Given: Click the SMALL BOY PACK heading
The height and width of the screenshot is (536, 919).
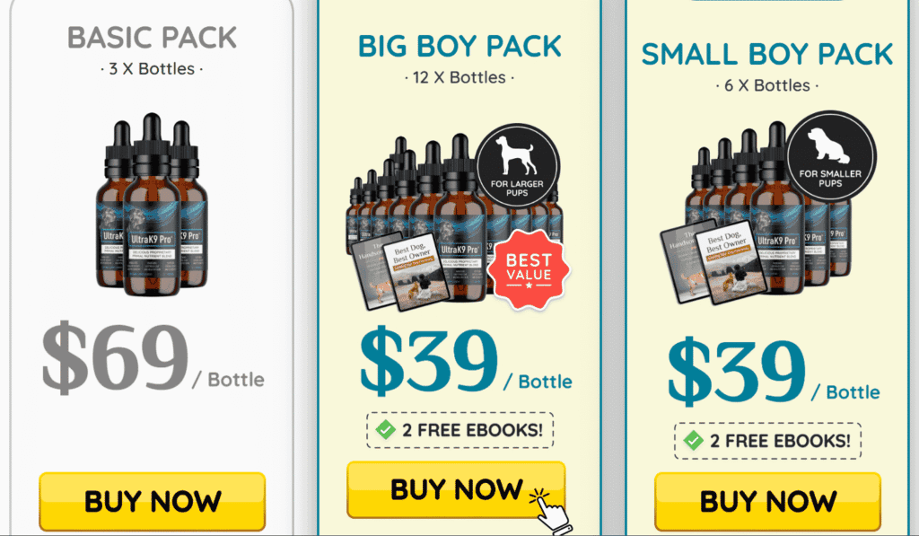Looking at the screenshot, I should 767,54.
